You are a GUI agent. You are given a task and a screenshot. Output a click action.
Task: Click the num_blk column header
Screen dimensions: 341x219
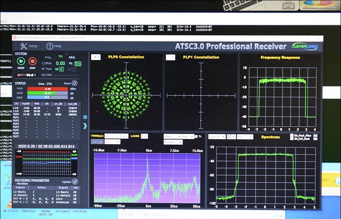click(x=73, y=104)
